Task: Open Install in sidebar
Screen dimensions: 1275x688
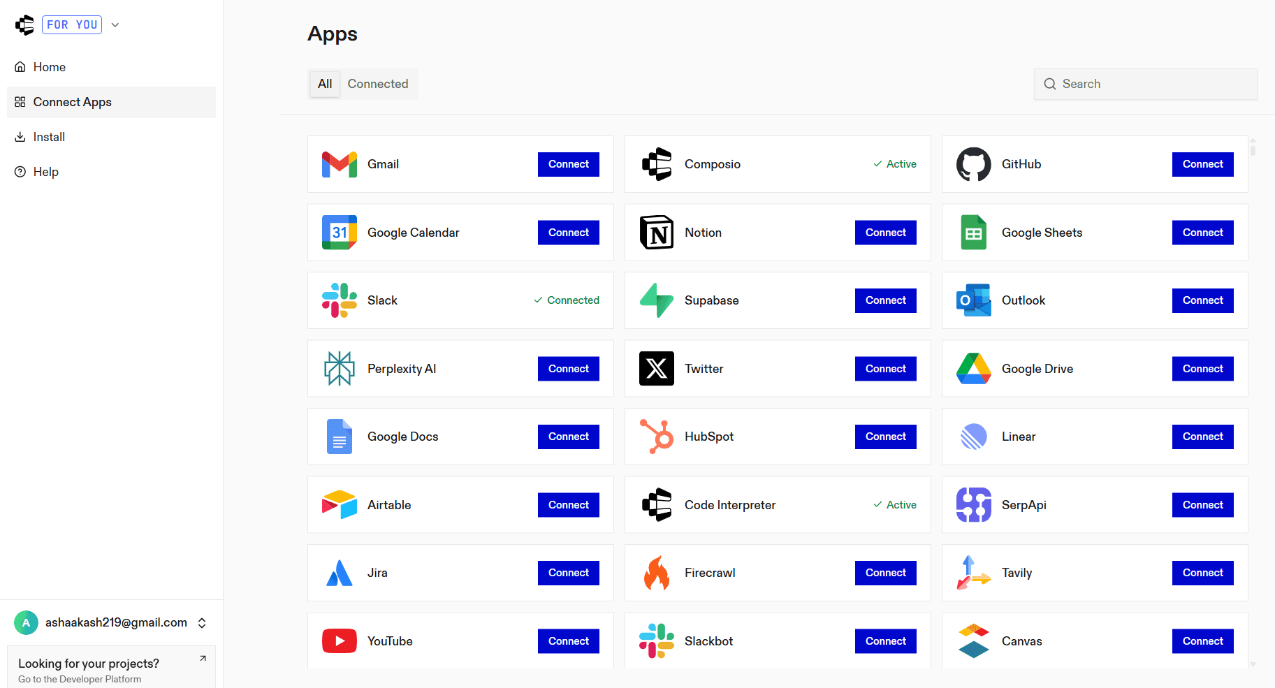Action: pyautogui.click(x=111, y=137)
